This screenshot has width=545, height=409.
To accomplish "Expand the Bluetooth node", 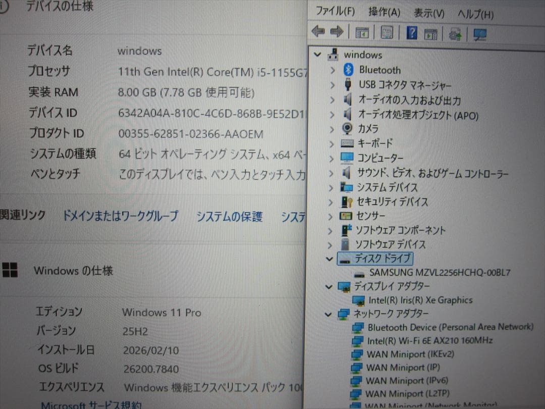I will click(332, 70).
